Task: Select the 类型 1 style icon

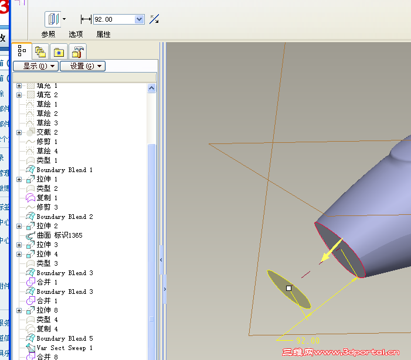Action: tap(30, 160)
